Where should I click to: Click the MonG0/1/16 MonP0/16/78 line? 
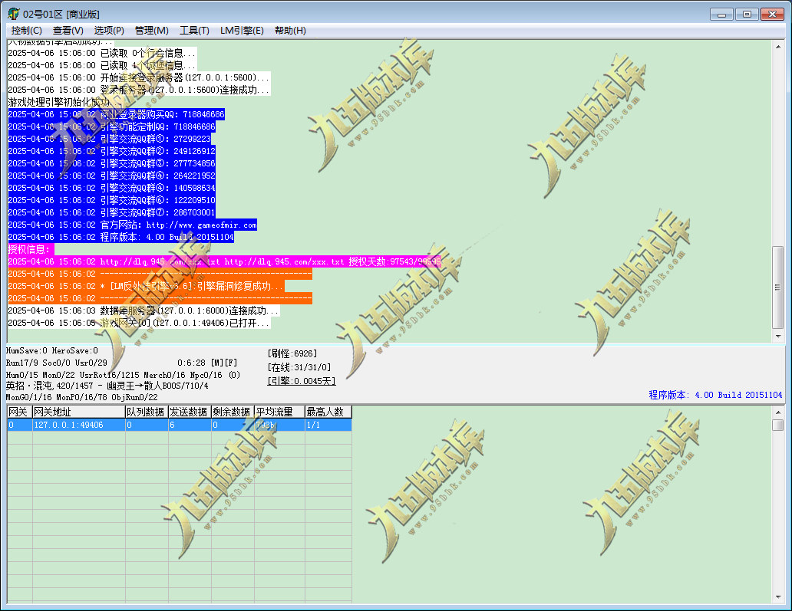coord(82,398)
